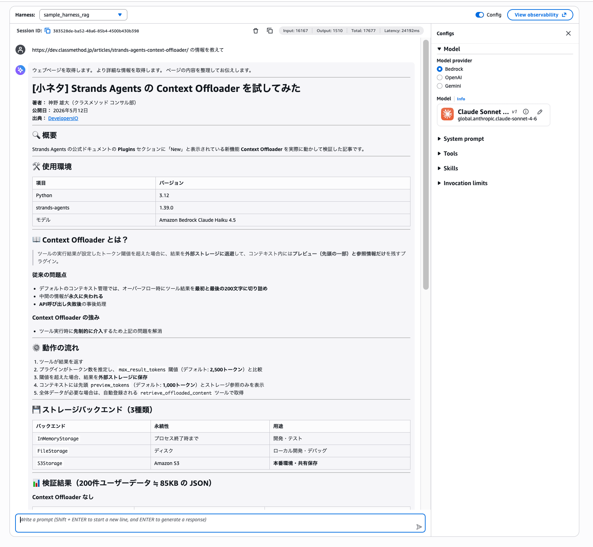Click the retrieve_offloaded_content code text
593x547 pixels.
[176, 393]
